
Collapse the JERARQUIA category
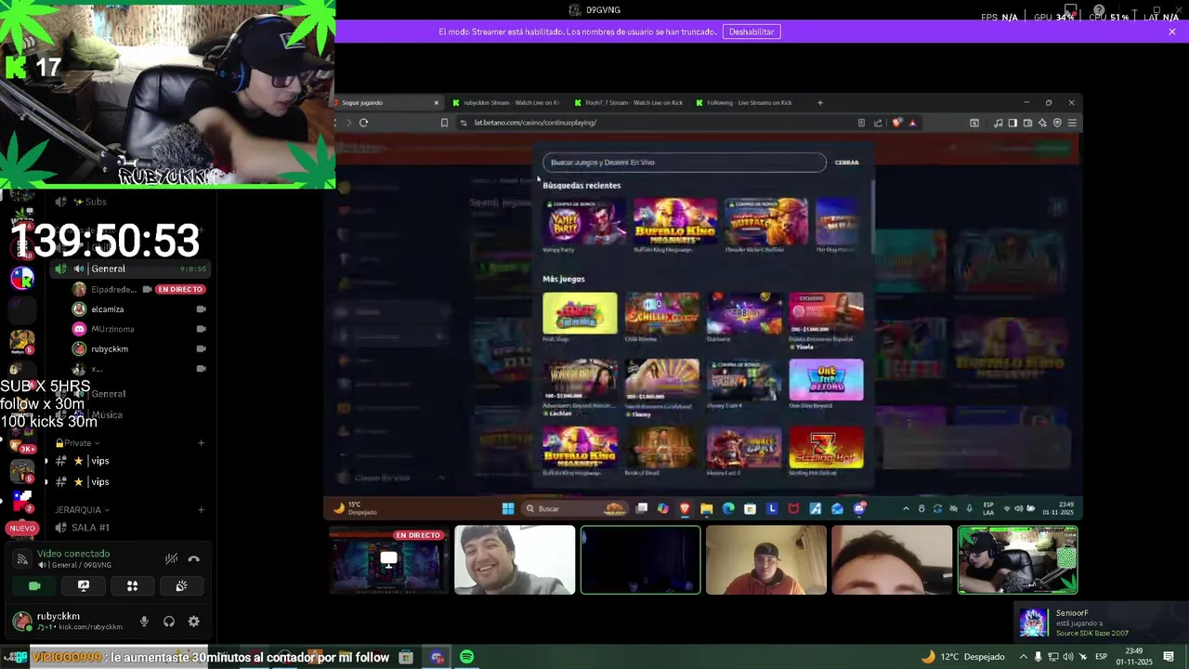coord(82,510)
